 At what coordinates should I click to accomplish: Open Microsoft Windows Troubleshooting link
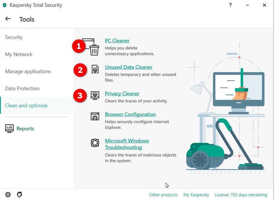[127, 144]
